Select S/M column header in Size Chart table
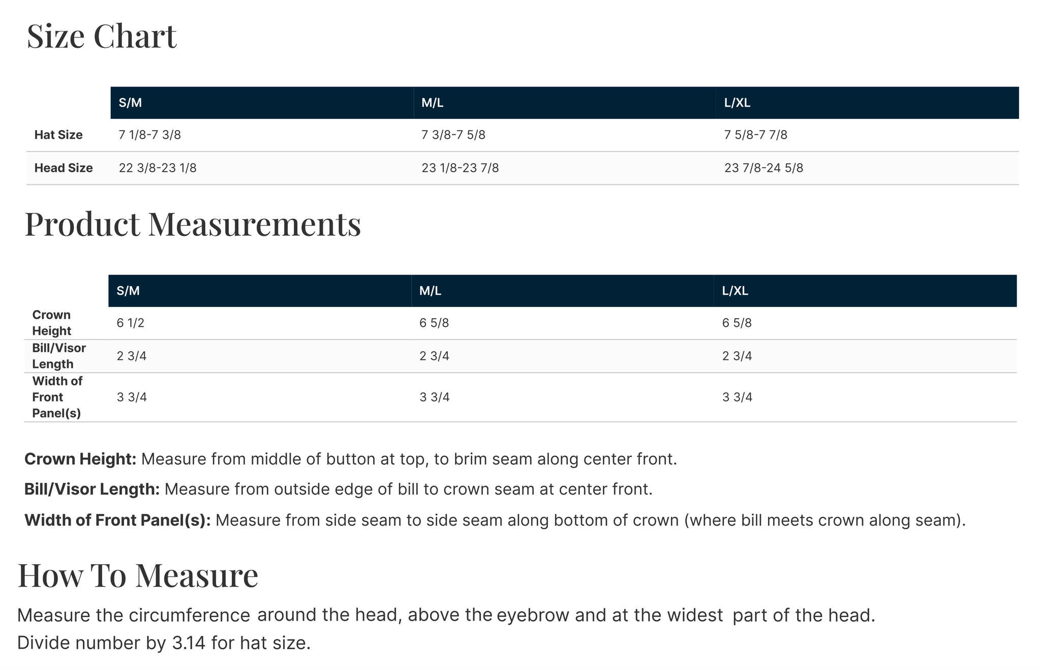Viewport: 1041px width, 668px height. [130, 103]
